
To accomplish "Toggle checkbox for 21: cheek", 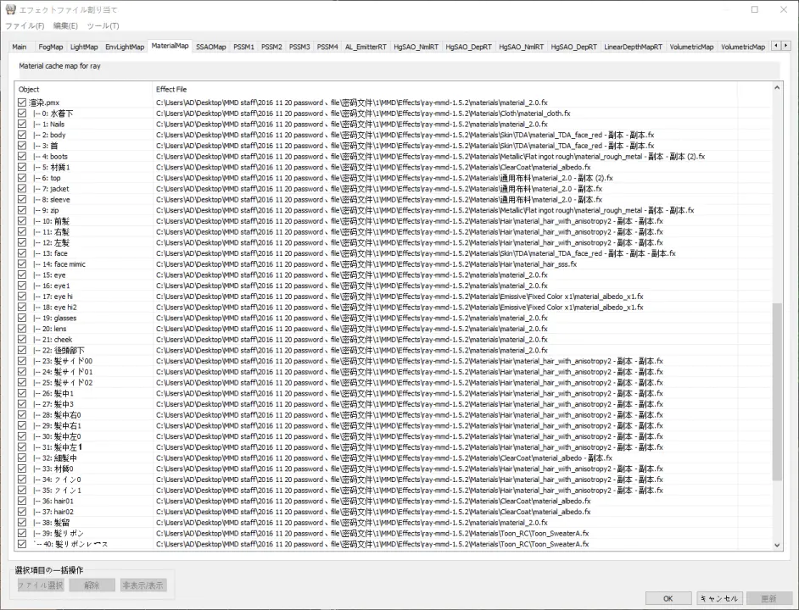I will (x=22, y=339).
